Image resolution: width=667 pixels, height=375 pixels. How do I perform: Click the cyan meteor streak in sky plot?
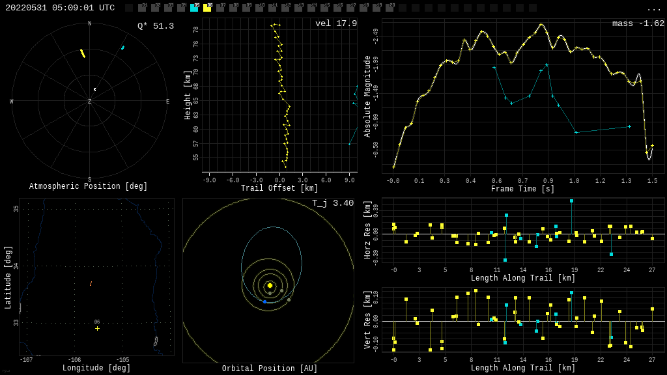click(122, 48)
